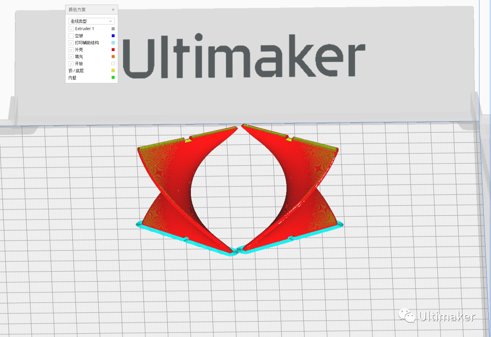This screenshot has height=337, width=491.
Task: Click the red 外壳 color swatch
Action: pyautogui.click(x=113, y=50)
